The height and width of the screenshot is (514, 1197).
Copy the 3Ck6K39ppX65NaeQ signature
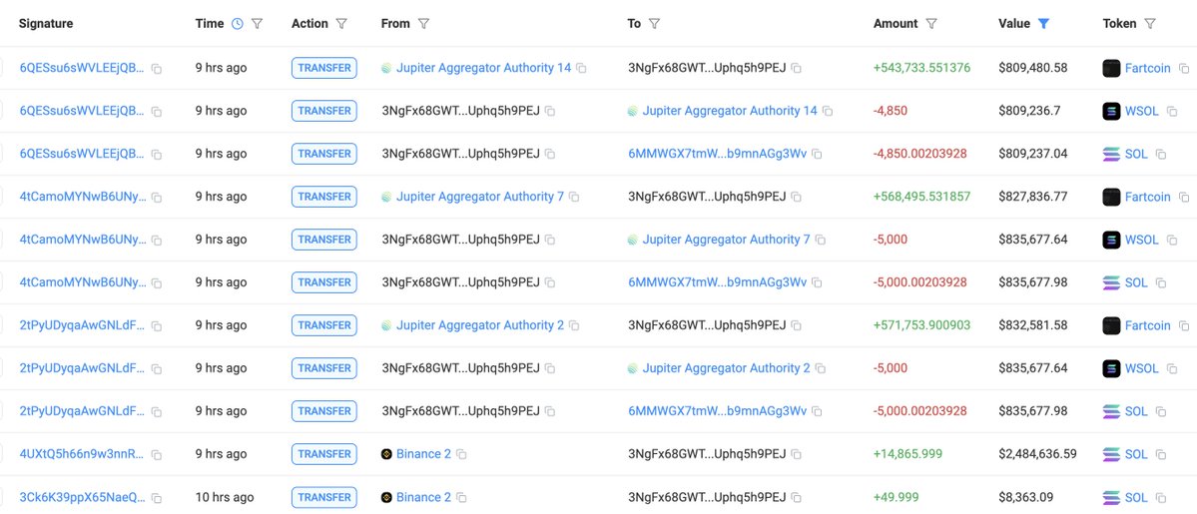coord(157,498)
